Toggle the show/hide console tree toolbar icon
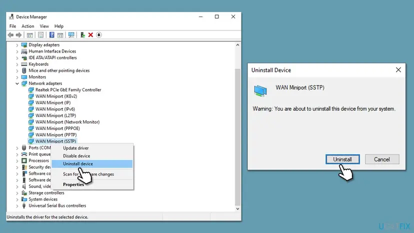 coord(30,35)
